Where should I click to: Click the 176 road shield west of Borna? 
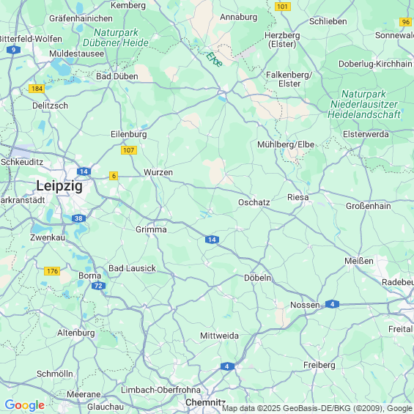click(52, 271)
